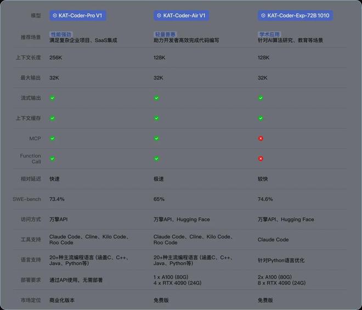Click the 商业化版本 market positioning cell

pyautogui.click(x=62, y=300)
